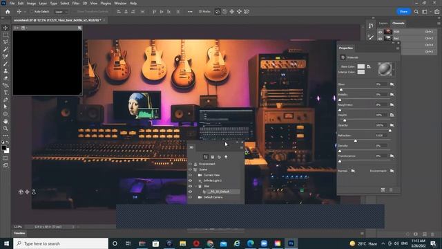Select the Zoom tool
Screen dimensions: 442x249
click(6, 129)
